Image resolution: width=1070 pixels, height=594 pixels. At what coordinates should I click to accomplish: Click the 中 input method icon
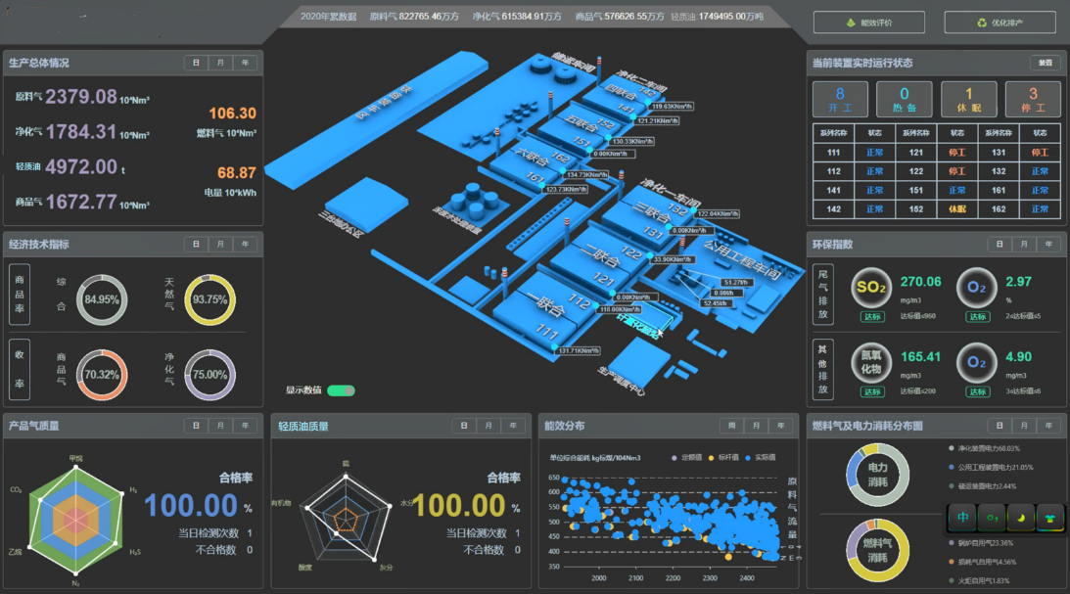click(x=963, y=516)
